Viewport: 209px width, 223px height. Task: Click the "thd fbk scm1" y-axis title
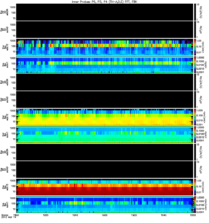click(x=5, y=135)
